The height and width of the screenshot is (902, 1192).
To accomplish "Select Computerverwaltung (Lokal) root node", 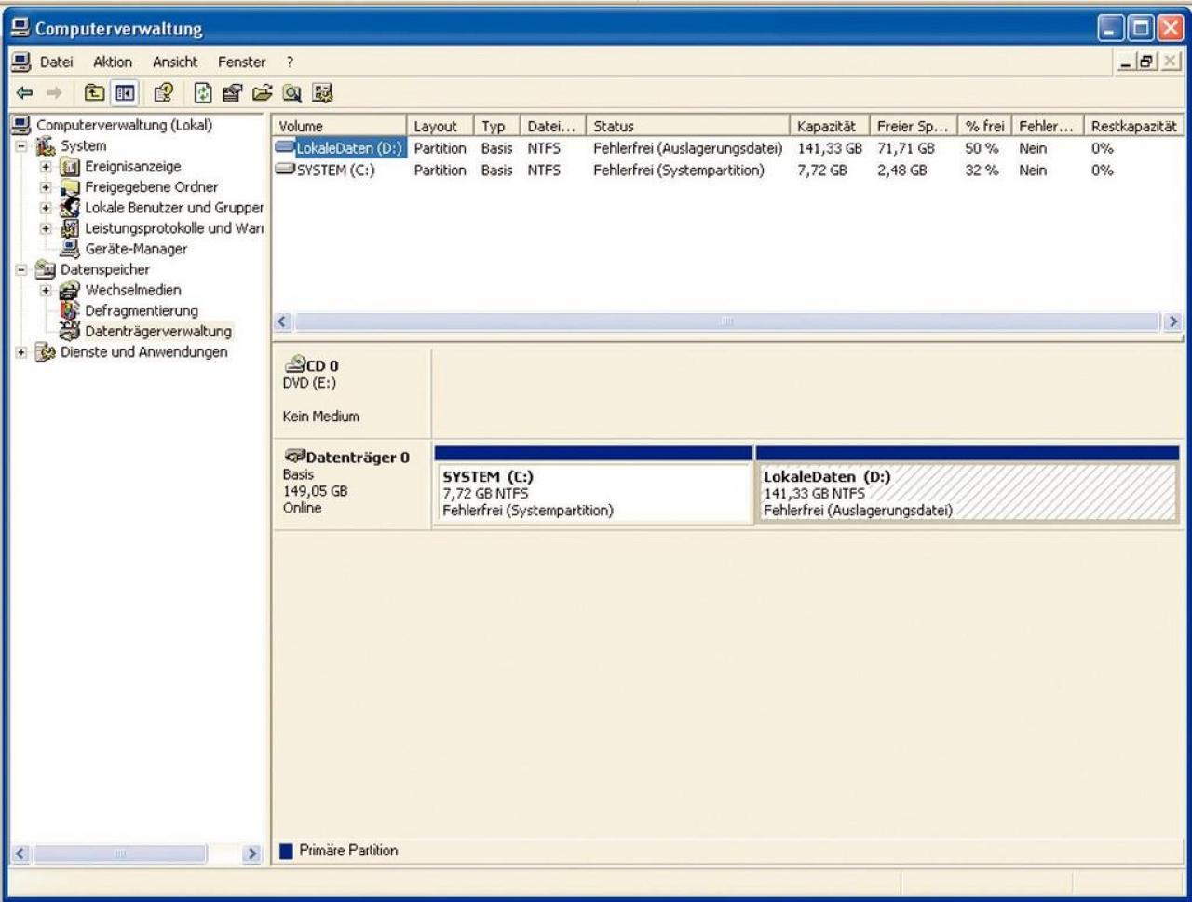I will (x=124, y=125).
